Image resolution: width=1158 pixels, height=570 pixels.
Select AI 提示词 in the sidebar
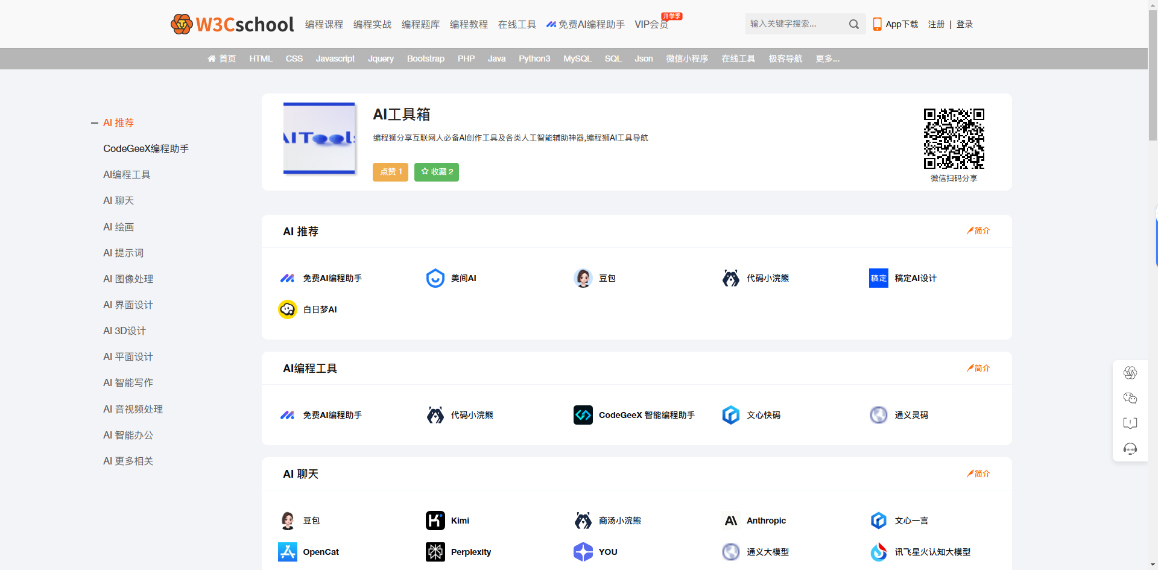click(x=123, y=253)
